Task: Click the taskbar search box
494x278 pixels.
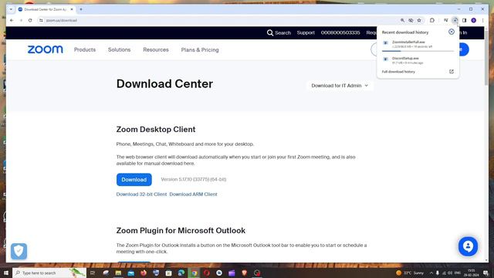Action: click(49, 273)
